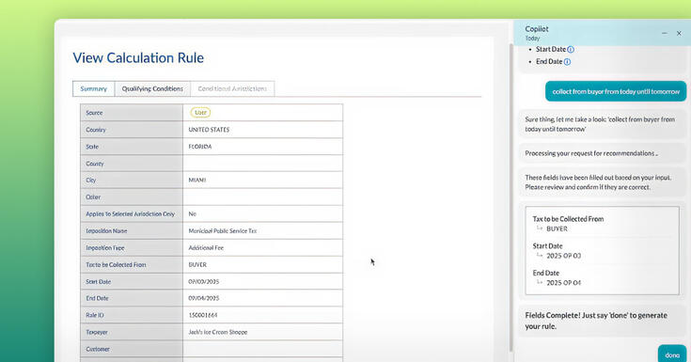
Task: Click the Copilot panel title
Action: pos(537,28)
